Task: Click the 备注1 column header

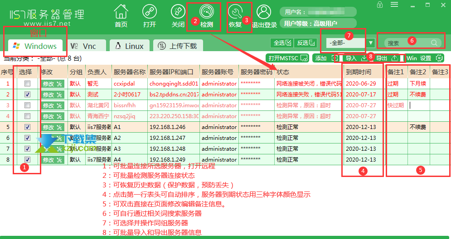Action: tap(396, 72)
